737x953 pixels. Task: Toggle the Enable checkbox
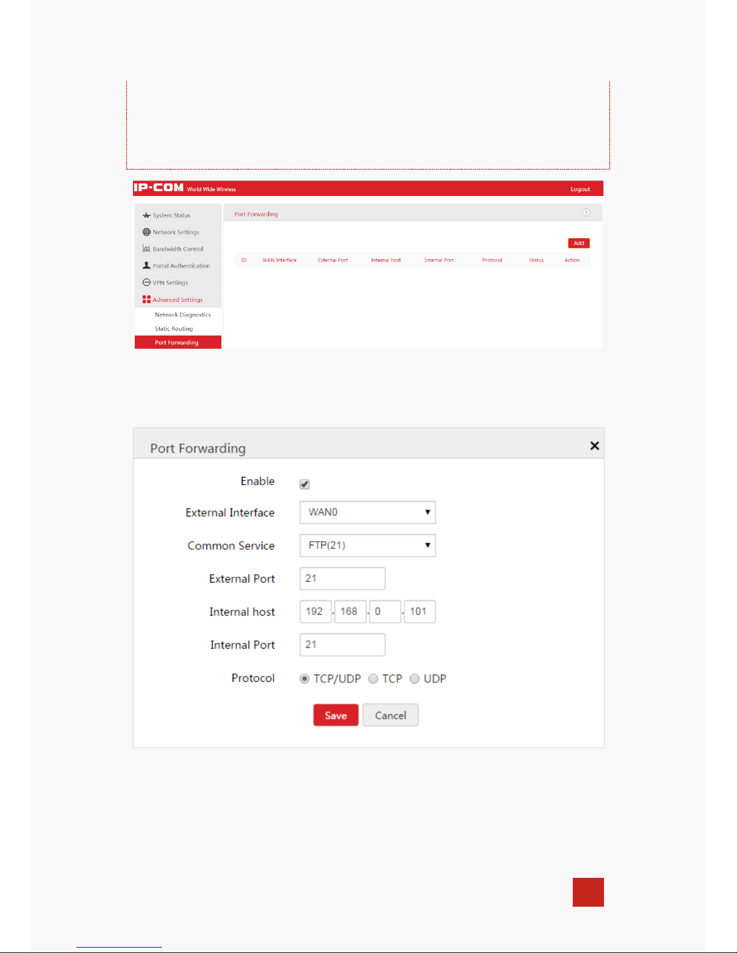click(x=304, y=484)
